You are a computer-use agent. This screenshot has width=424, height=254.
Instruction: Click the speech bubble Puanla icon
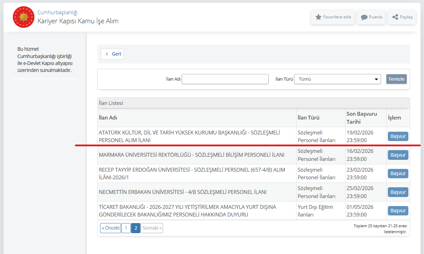point(364,17)
